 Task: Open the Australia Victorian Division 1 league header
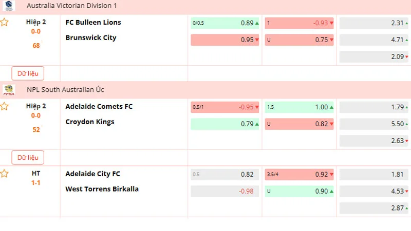coord(72,5)
